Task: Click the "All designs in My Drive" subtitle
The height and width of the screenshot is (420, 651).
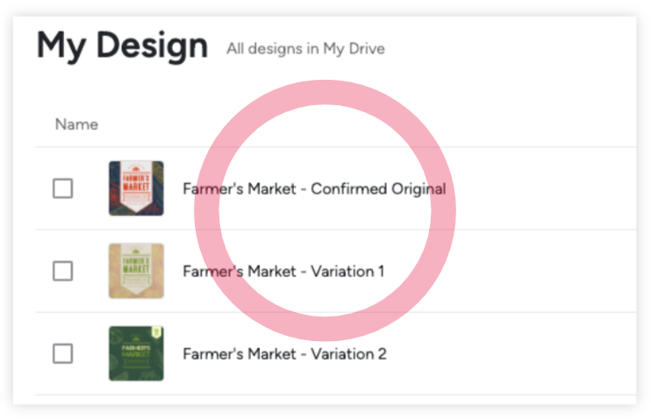Action: 305,48
